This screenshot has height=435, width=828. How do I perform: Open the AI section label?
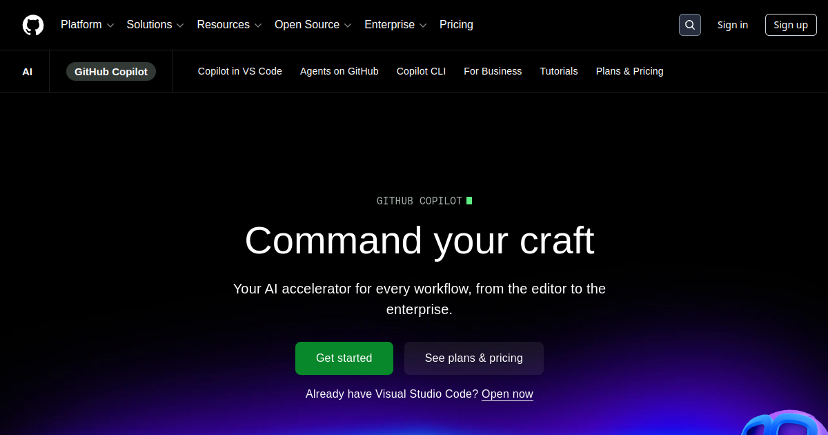pos(27,71)
